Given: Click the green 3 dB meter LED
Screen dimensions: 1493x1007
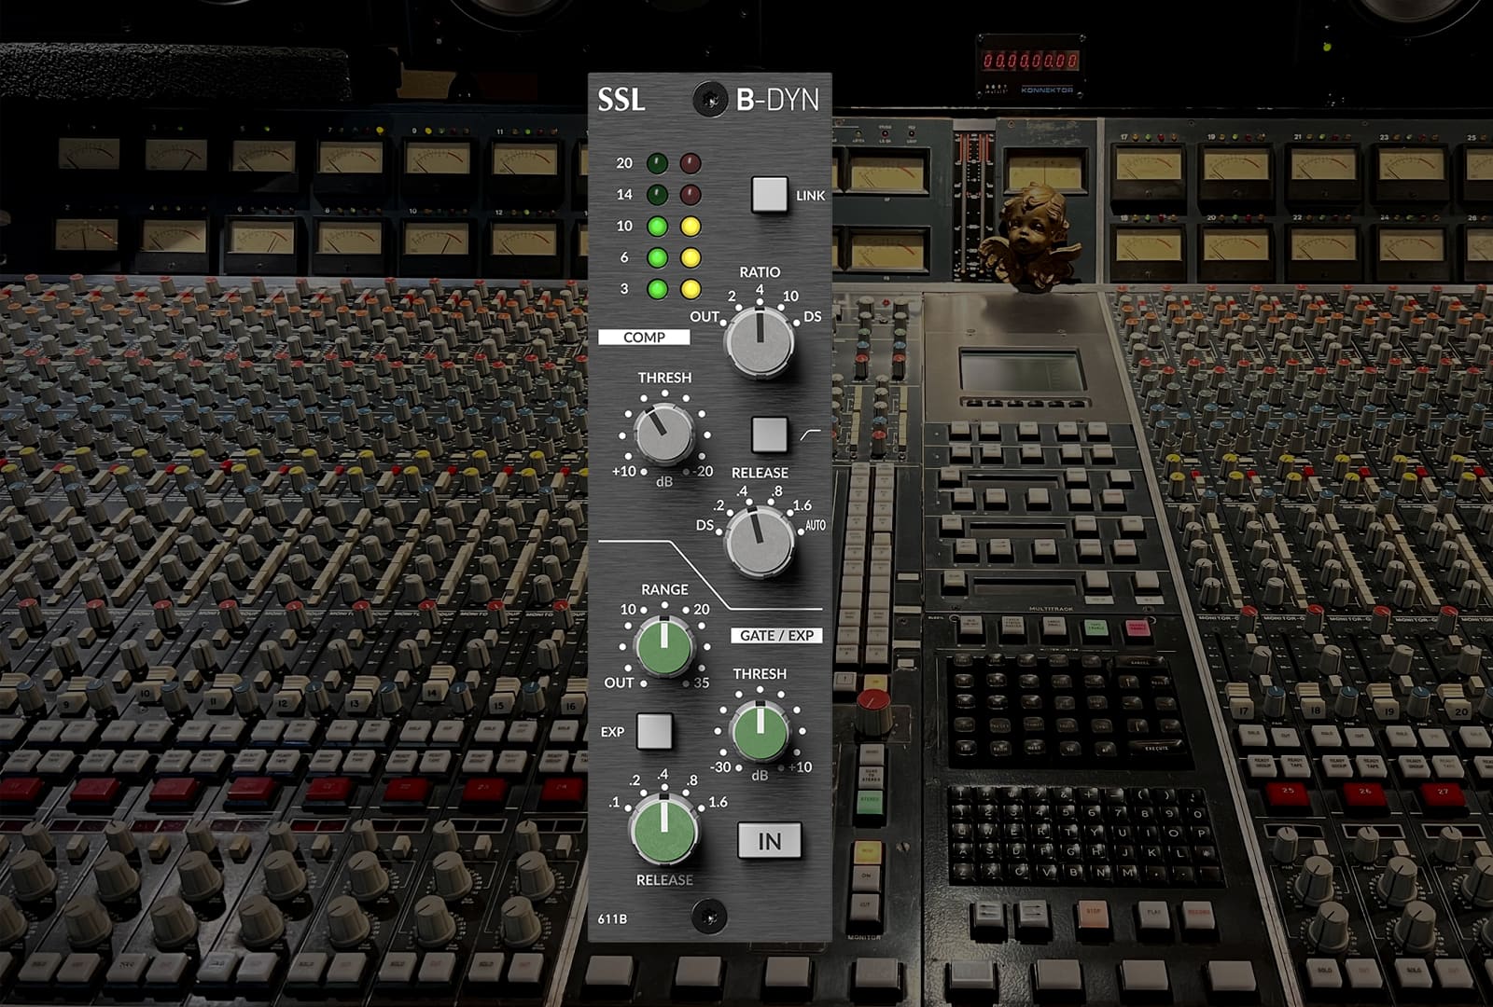Looking at the screenshot, I should click(658, 289).
